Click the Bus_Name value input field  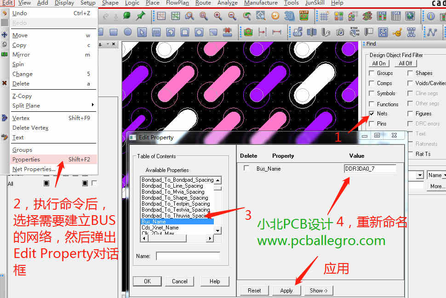(x=370, y=169)
